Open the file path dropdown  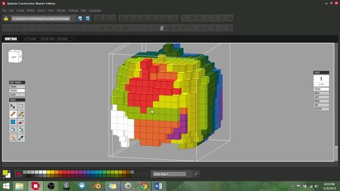tap(72, 19)
